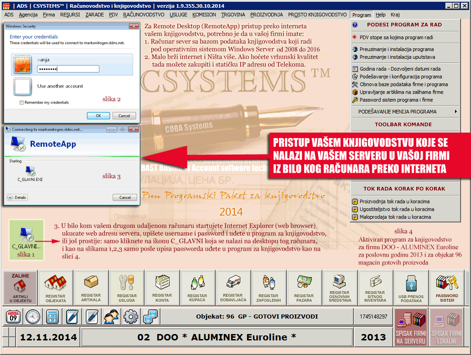
Task: Open PROSTO KNJIGOVODSTVO menu
Action: coord(317,15)
